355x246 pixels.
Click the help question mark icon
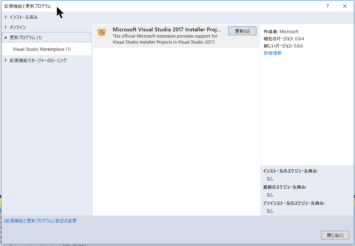(327, 6)
